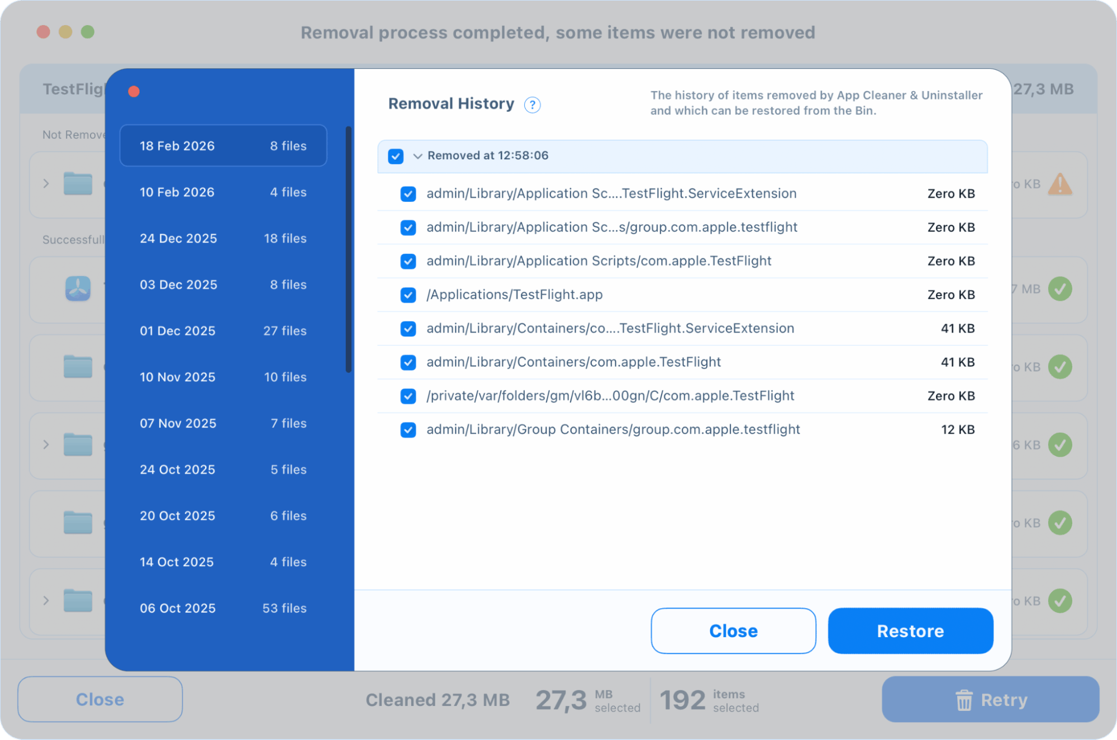1117x740 pixels.
Task: Click the bottom-most green checkmark status icon
Action: 1059,601
